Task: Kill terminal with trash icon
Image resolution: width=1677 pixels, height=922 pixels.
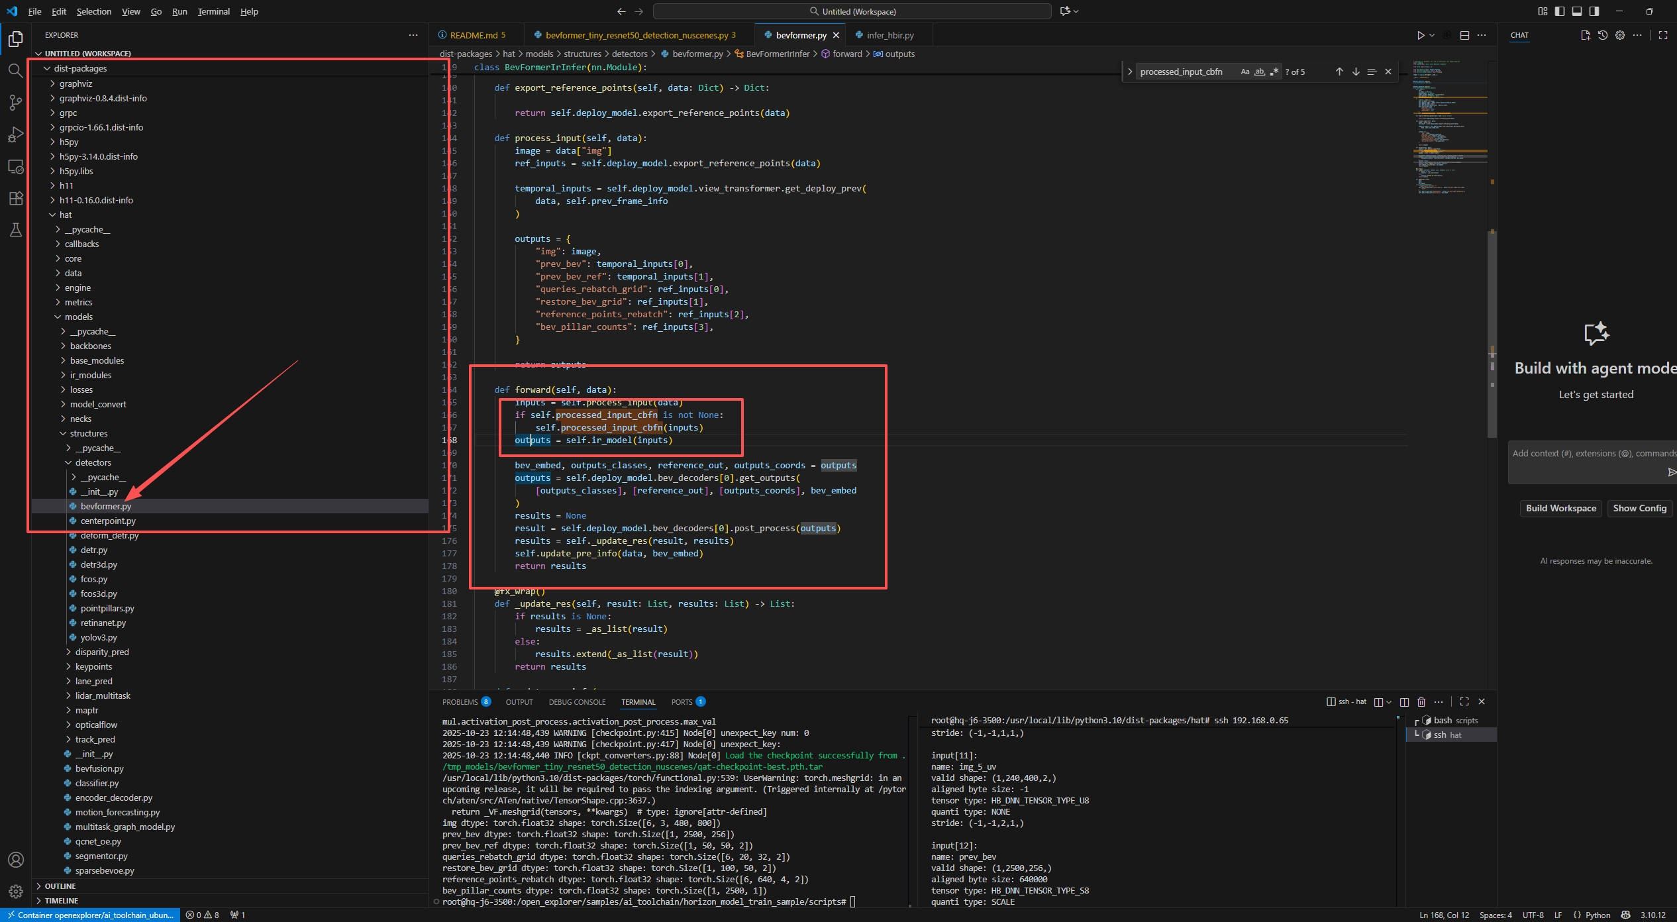Action: (x=1421, y=702)
